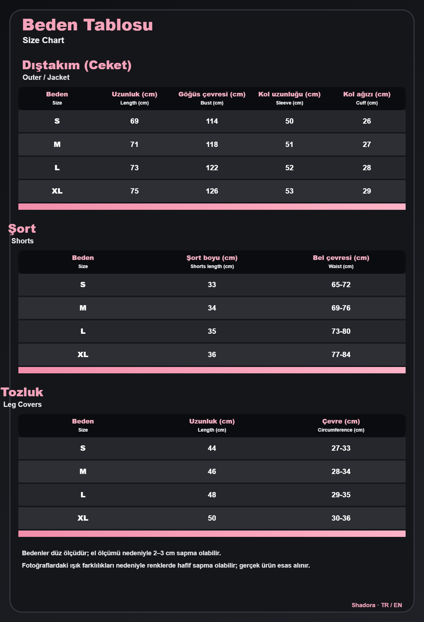424x622 pixels.
Task: Click the Çevre (cm) column header
Action: [341, 421]
